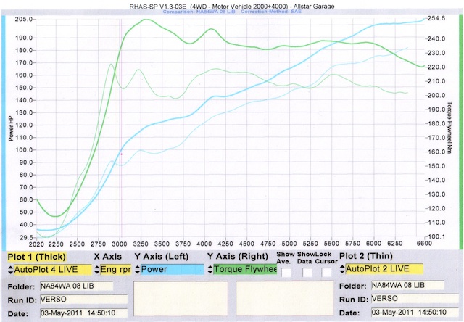The width and height of the screenshot is (464, 322).
Task: Click the Comparison: NA84WA 08 LIB header text
Action: point(199,12)
